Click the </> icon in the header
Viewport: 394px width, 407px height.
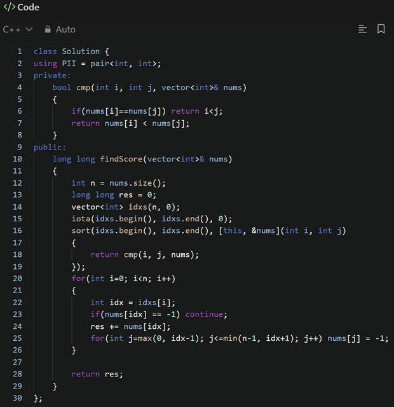10,8
